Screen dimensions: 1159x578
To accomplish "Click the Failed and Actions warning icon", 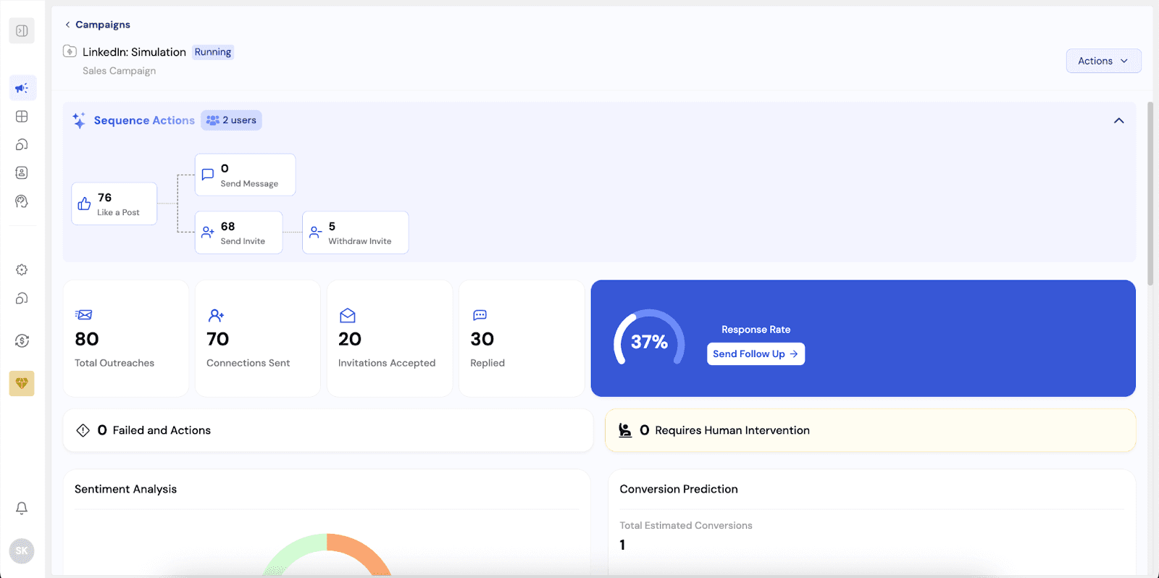I will point(83,430).
